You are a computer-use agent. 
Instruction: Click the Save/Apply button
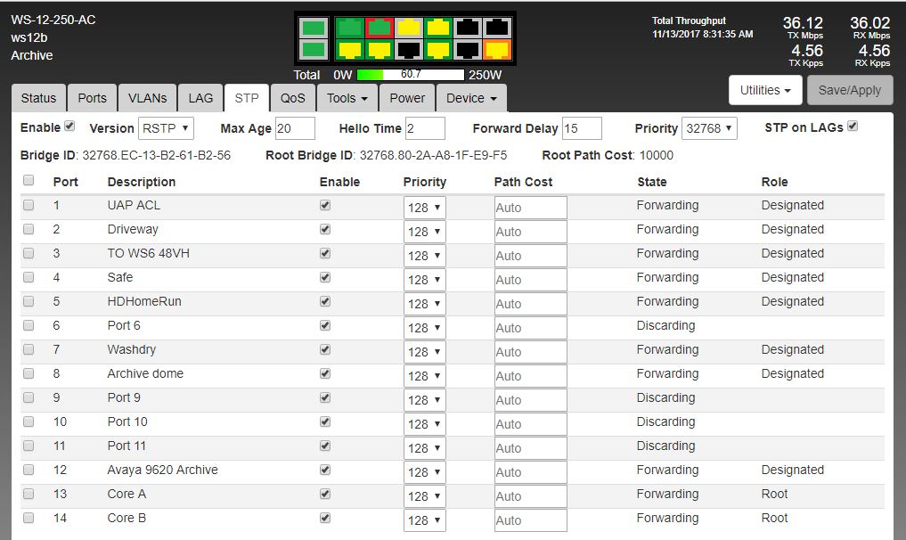(849, 90)
